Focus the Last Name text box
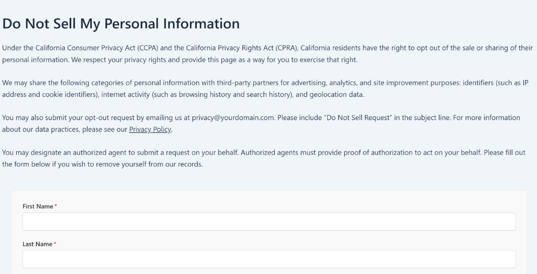 [x=268, y=259]
